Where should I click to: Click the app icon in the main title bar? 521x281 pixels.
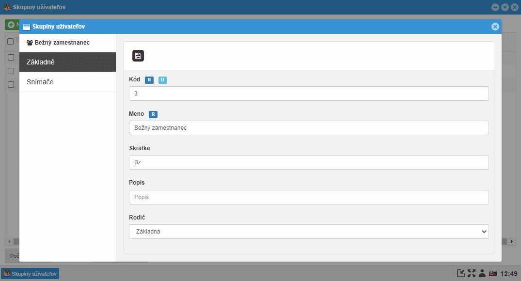tap(7, 7)
